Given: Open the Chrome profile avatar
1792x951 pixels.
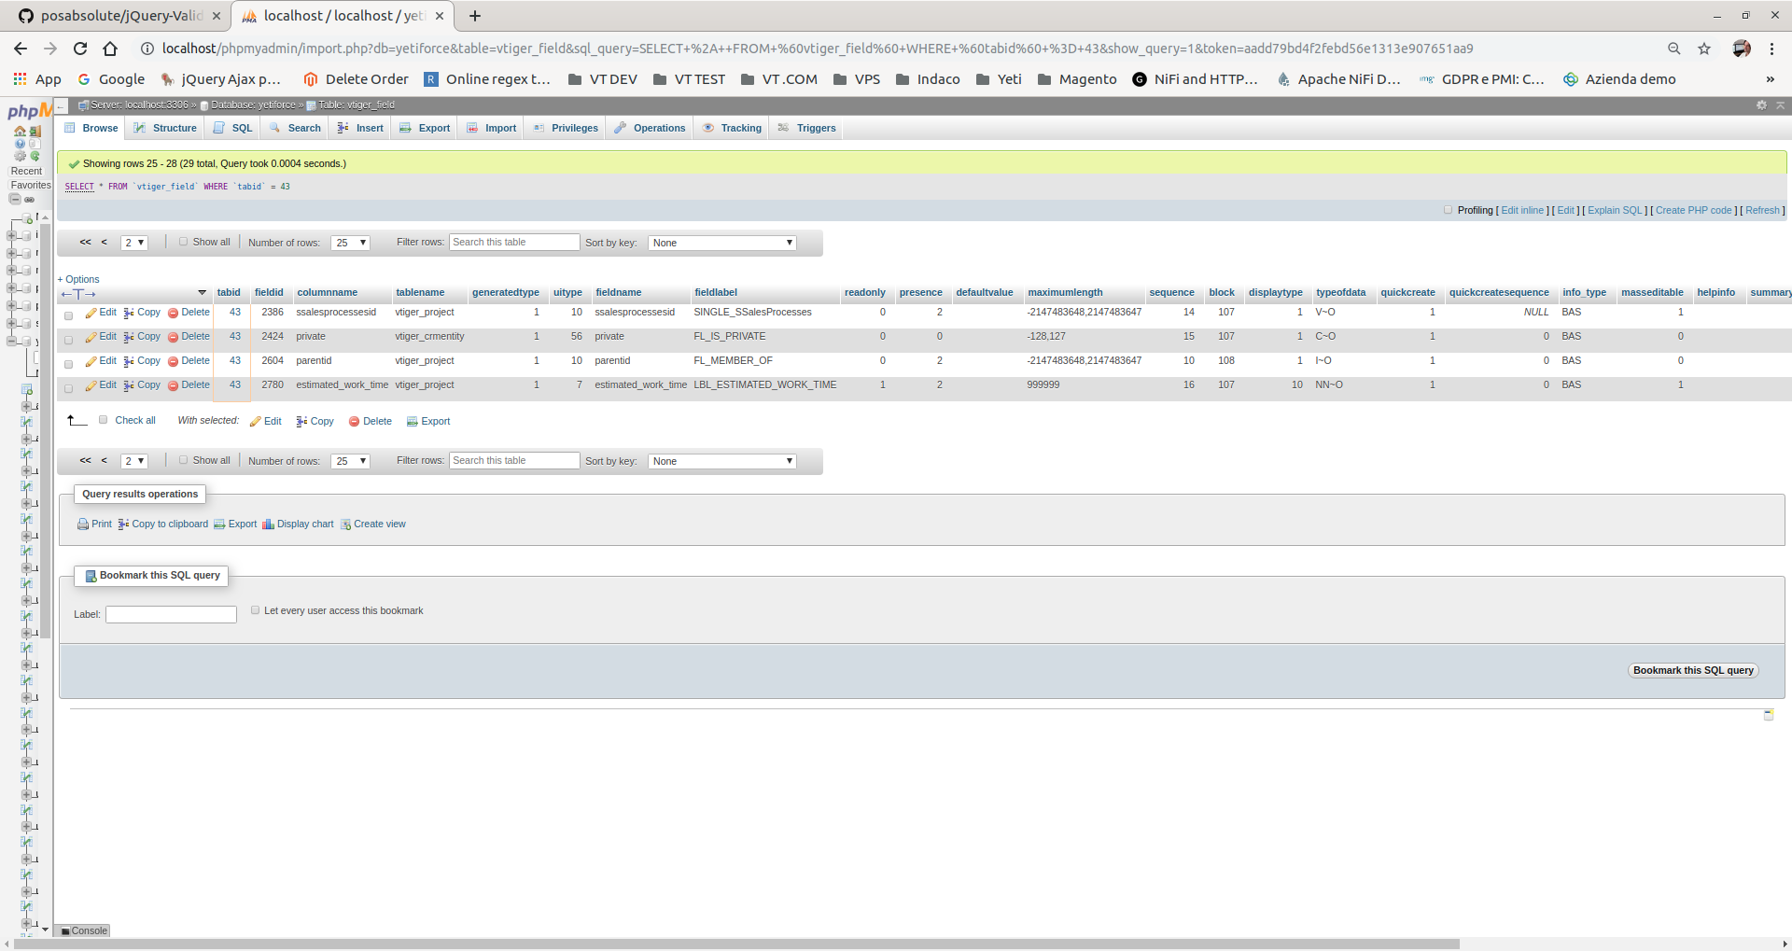Looking at the screenshot, I should click(1742, 49).
